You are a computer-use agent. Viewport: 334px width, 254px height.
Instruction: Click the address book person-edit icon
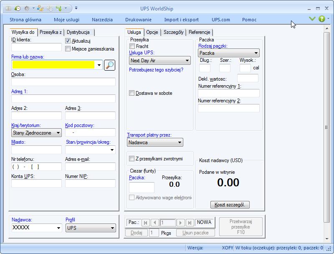[40, 8]
